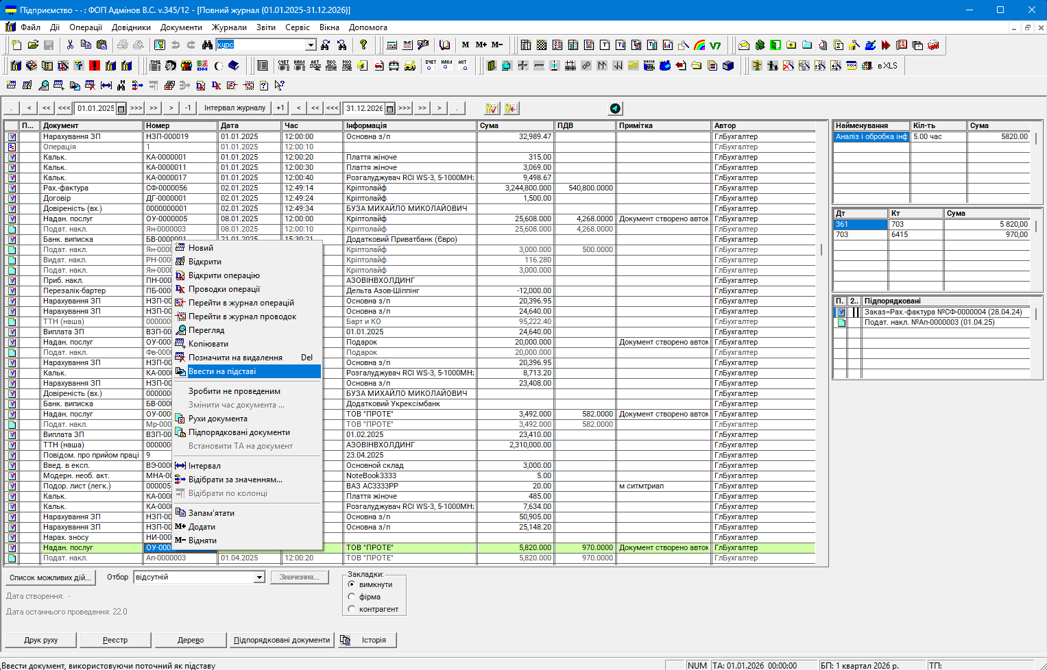Expand the 'курс' search combo box
The image size is (1047, 670).
(311, 45)
